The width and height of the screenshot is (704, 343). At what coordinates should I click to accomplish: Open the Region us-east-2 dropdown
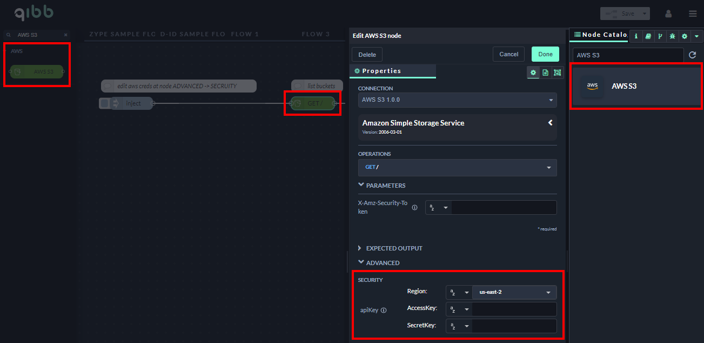pyautogui.click(x=514, y=293)
